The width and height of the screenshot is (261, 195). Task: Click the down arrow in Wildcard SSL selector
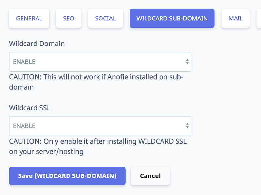click(x=187, y=127)
